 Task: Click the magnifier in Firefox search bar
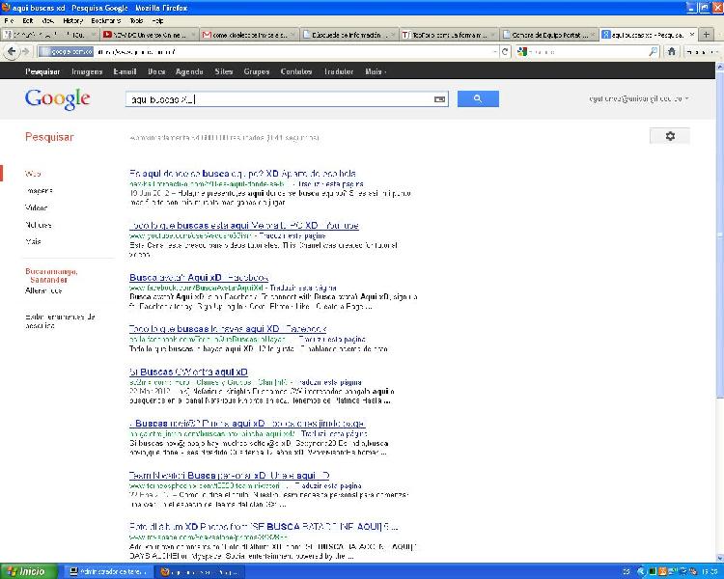(x=653, y=52)
